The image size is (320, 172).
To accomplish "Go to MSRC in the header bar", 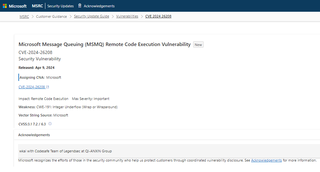I will (x=37, y=6).
